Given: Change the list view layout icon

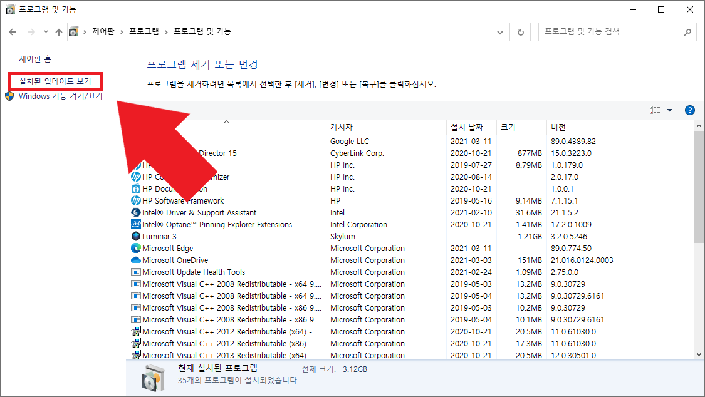Looking at the screenshot, I should pos(655,110).
